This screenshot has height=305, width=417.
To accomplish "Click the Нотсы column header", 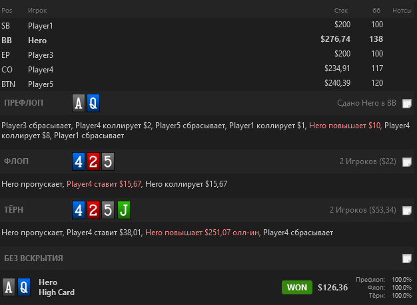I will tap(402, 11).
